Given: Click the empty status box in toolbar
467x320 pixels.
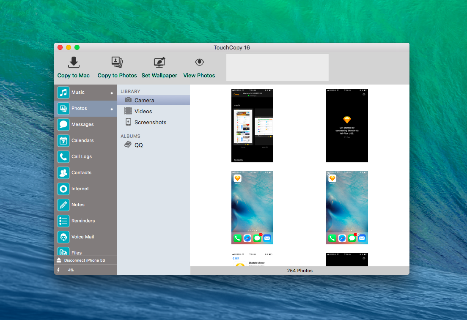Looking at the screenshot, I should point(277,67).
